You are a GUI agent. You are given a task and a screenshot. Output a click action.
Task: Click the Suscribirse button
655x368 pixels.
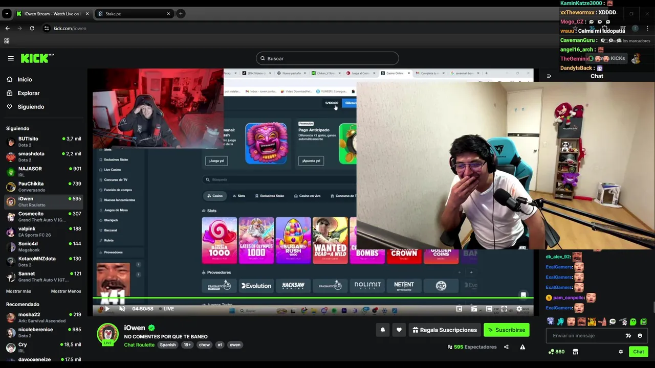[506, 330]
